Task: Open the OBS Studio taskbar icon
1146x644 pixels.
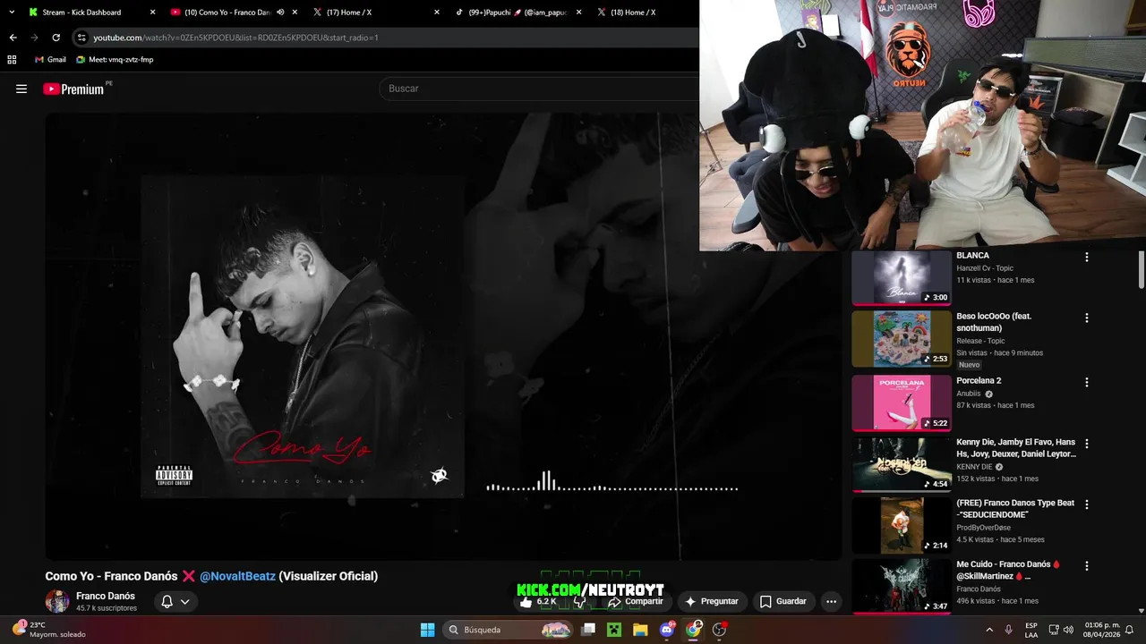Action: [720, 630]
